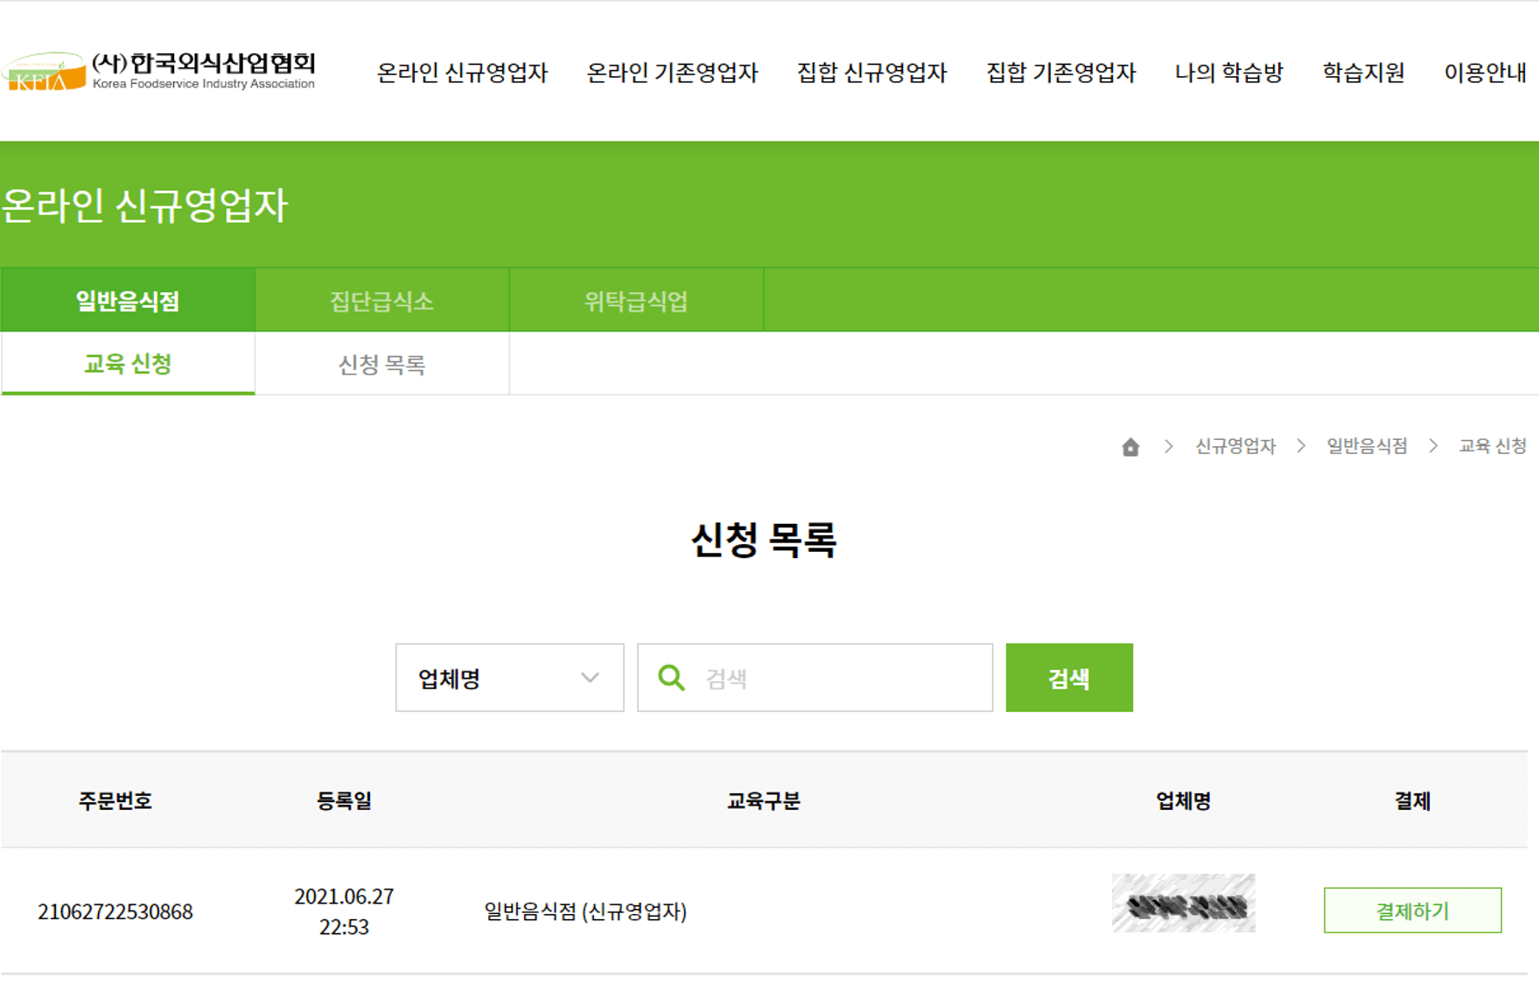Click 일반음식점 breadcrumb link
The image size is (1539, 984).
click(x=1367, y=446)
